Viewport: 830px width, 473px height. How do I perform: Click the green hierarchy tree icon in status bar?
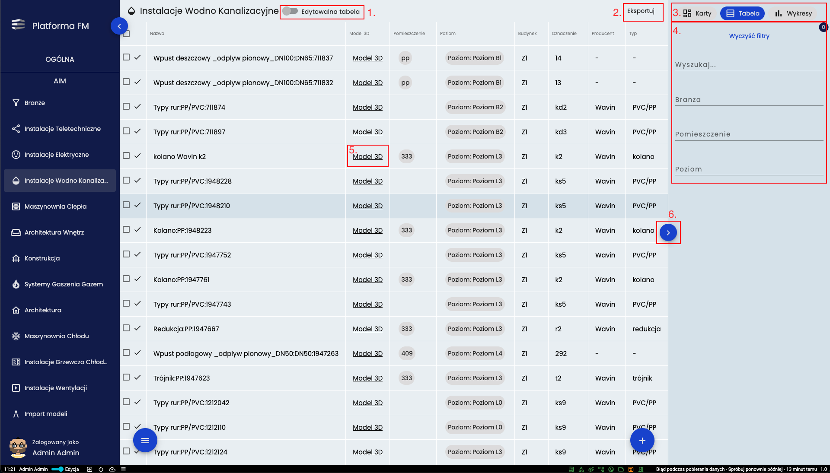tap(601, 469)
